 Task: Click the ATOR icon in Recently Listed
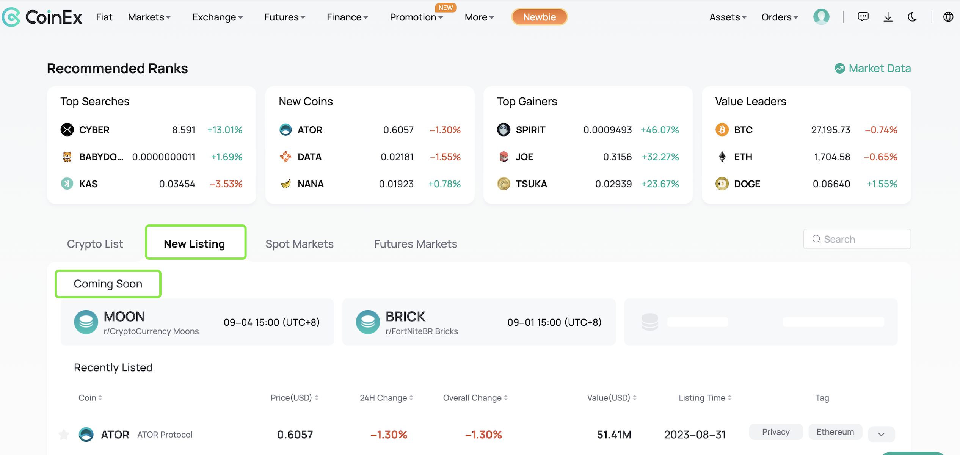pyautogui.click(x=86, y=434)
